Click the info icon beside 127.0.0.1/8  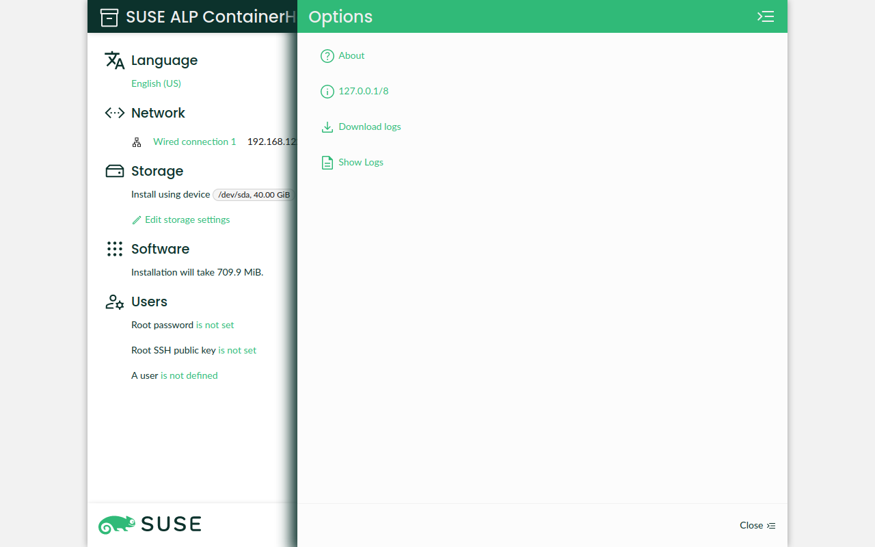(327, 92)
